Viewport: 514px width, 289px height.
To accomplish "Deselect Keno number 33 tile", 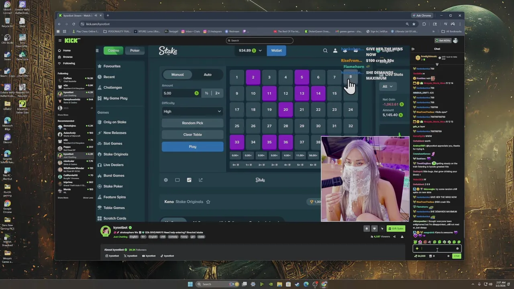I will pyautogui.click(x=237, y=142).
